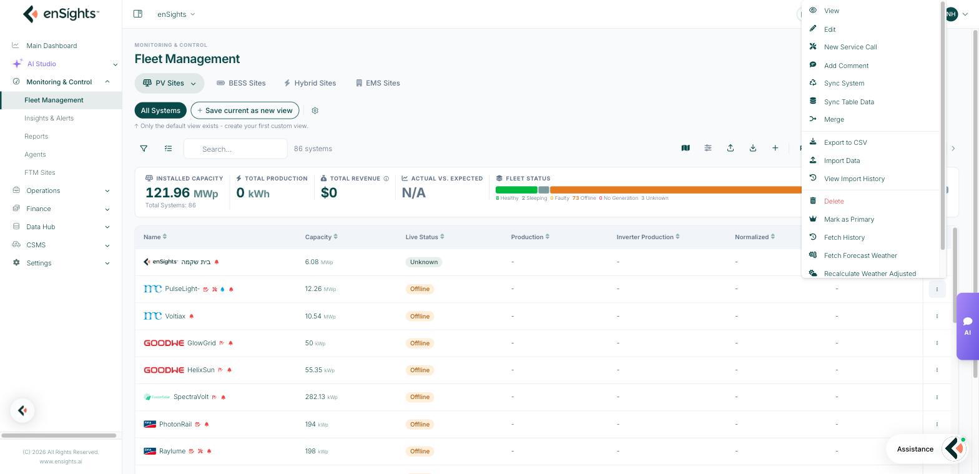The width and height of the screenshot is (979, 474).
Task: Click the download icon in toolbar
Action: coord(753,148)
